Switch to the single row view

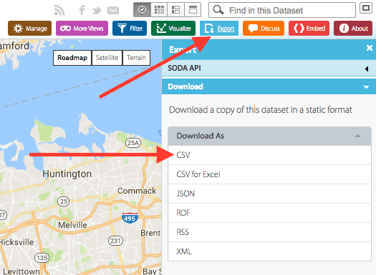click(193, 10)
